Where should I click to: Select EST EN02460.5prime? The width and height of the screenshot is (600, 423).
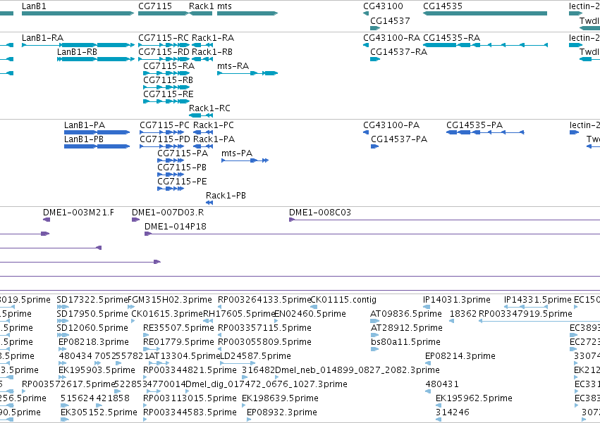(x=277, y=321)
